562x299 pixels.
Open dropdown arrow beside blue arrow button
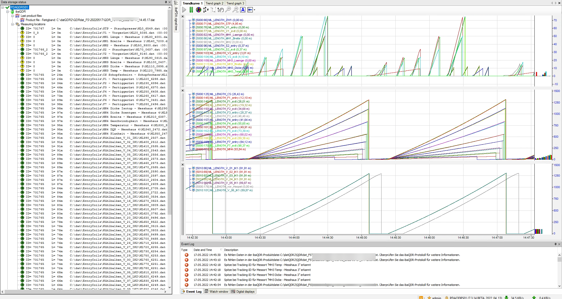[x=254, y=10]
